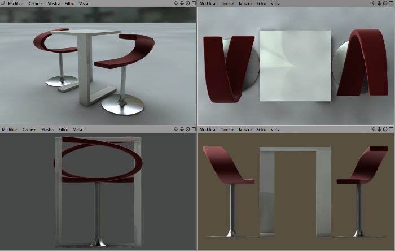This screenshot has width=395, height=251.
Task: Open Camere menu in the perspective viewport
Action: [36, 3]
